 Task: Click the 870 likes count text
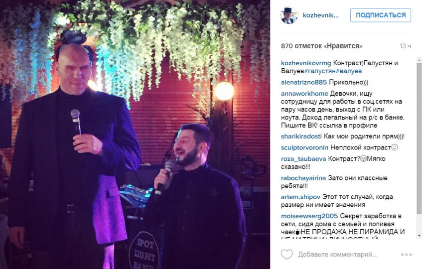click(x=322, y=46)
